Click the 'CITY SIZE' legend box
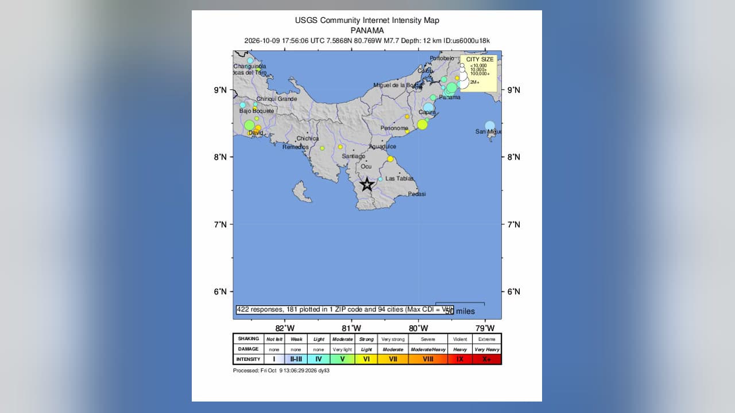The height and width of the screenshot is (413, 735). 479,73
